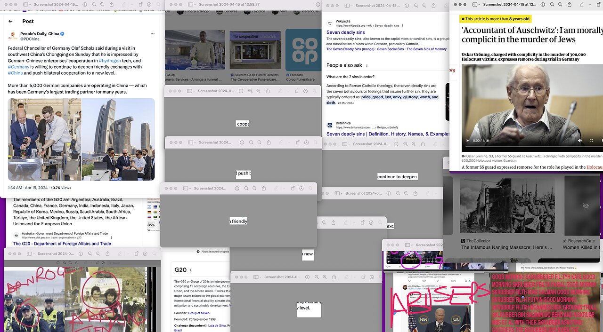Open sidebar menu chevron in 'coope' window

(194, 91)
